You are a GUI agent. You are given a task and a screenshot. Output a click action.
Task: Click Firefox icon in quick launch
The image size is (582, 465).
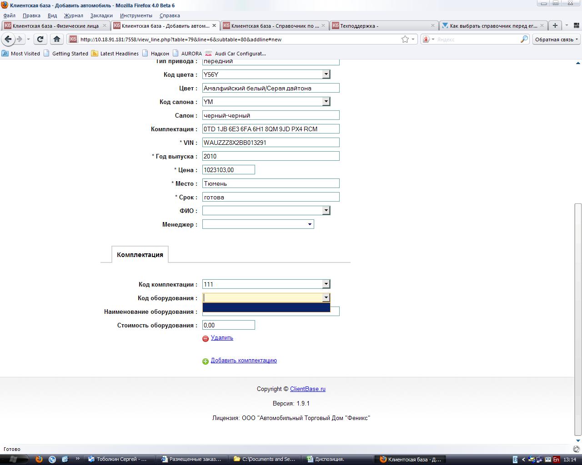point(39,459)
